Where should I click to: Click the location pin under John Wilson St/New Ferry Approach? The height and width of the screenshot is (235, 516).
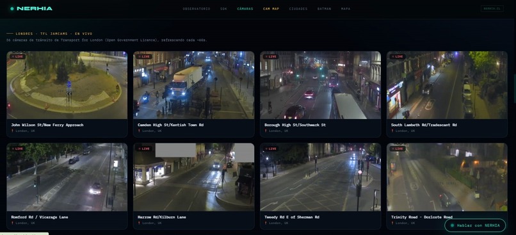click(x=13, y=131)
